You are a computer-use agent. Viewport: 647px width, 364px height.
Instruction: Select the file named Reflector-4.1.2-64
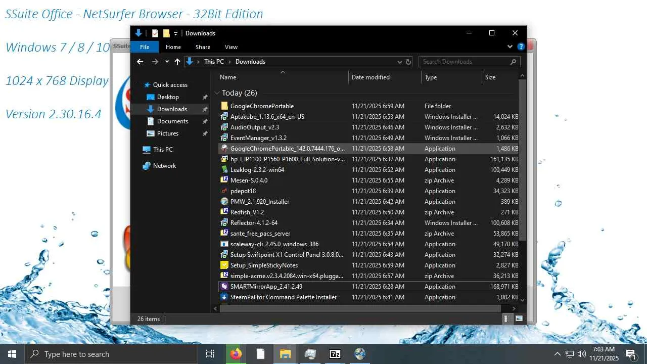(x=254, y=223)
